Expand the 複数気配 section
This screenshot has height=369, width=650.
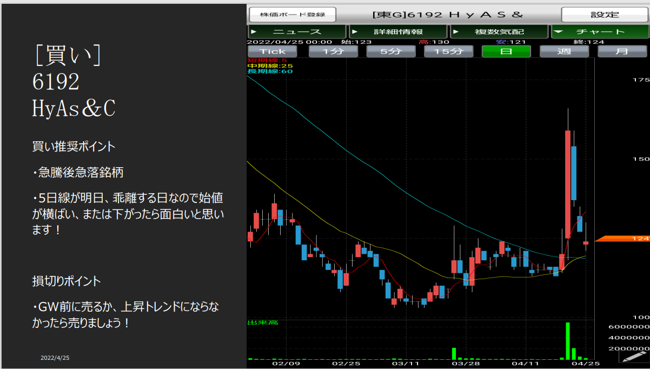[499, 32]
